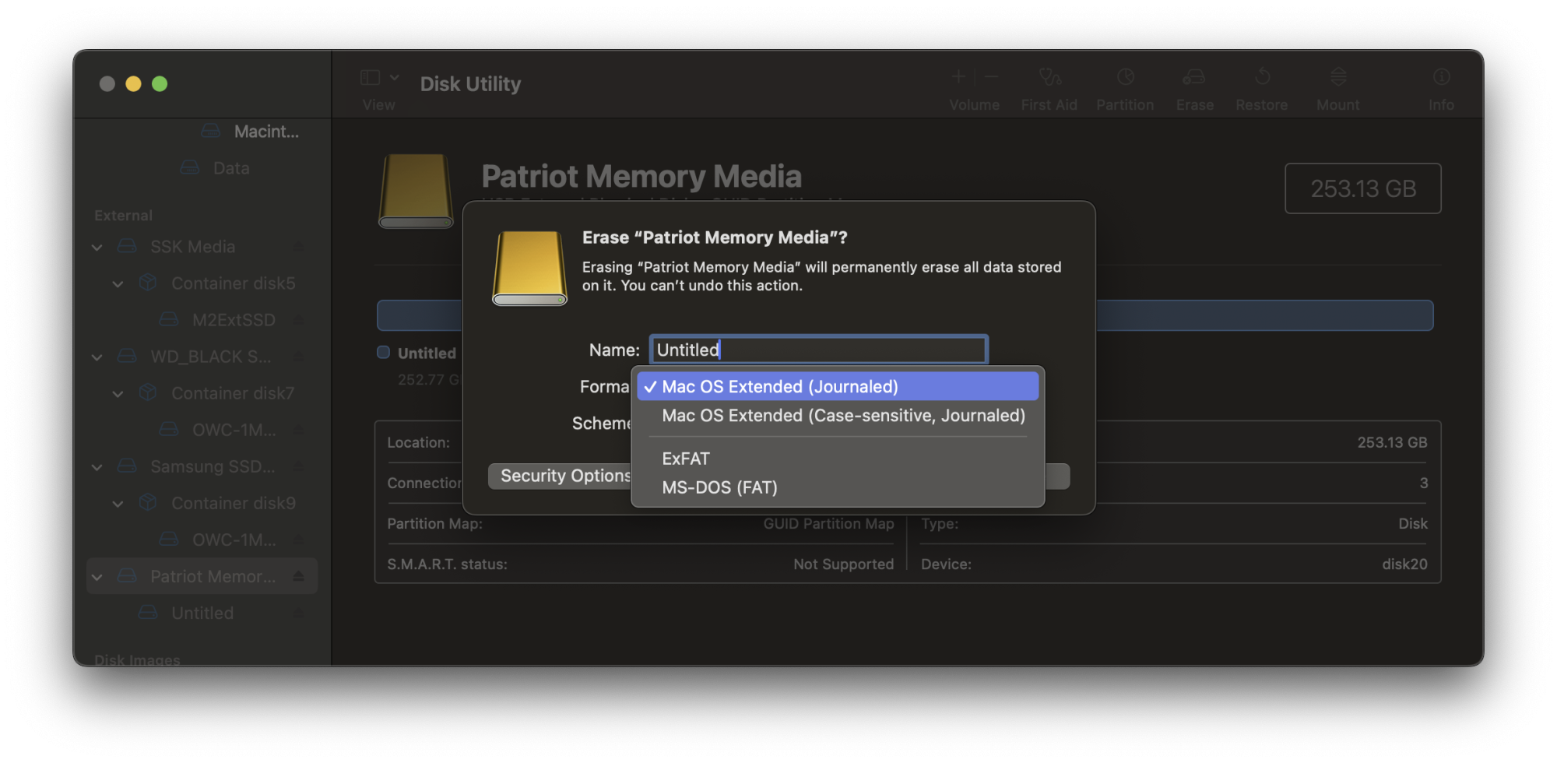The height and width of the screenshot is (763, 1557).
Task: Open the Partition tool
Action: click(1126, 76)
